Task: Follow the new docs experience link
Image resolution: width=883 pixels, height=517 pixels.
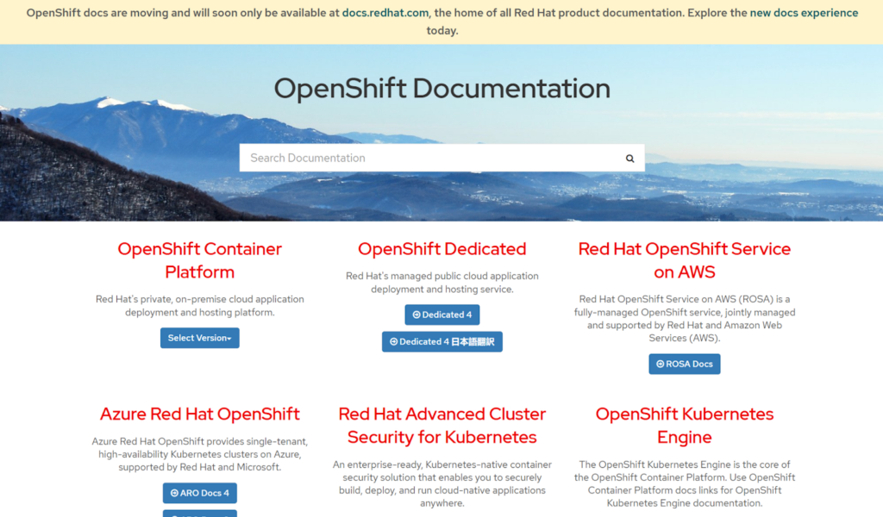Action: 804,13
